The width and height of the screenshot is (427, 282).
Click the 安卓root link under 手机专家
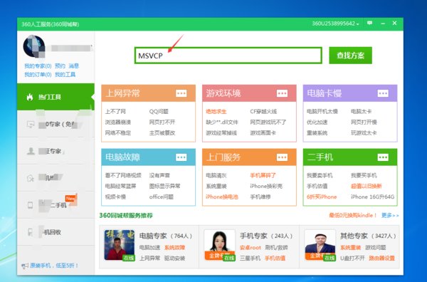click(251, 248)
